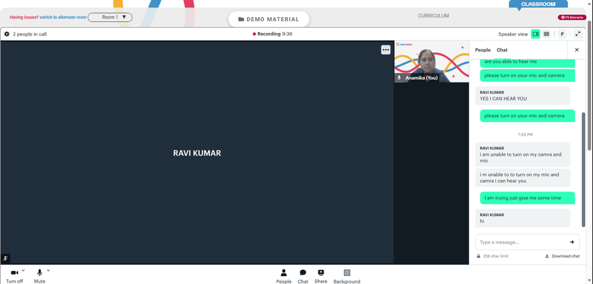The width and height of the screenshot is (593, 284).
Task: Open three-dots menu on Ravi Kumar video
Action: click(x=385, y=50)
